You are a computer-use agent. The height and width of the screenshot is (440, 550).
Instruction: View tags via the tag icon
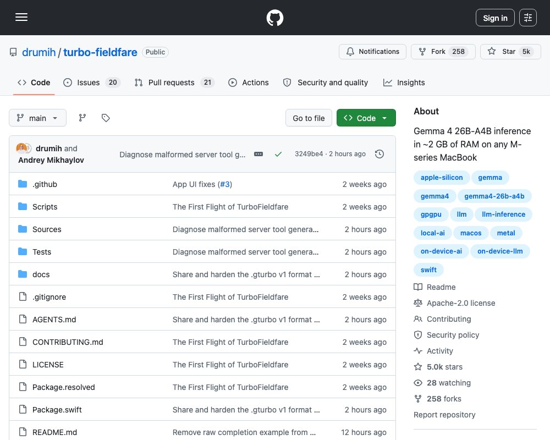[x=106, y=118]
